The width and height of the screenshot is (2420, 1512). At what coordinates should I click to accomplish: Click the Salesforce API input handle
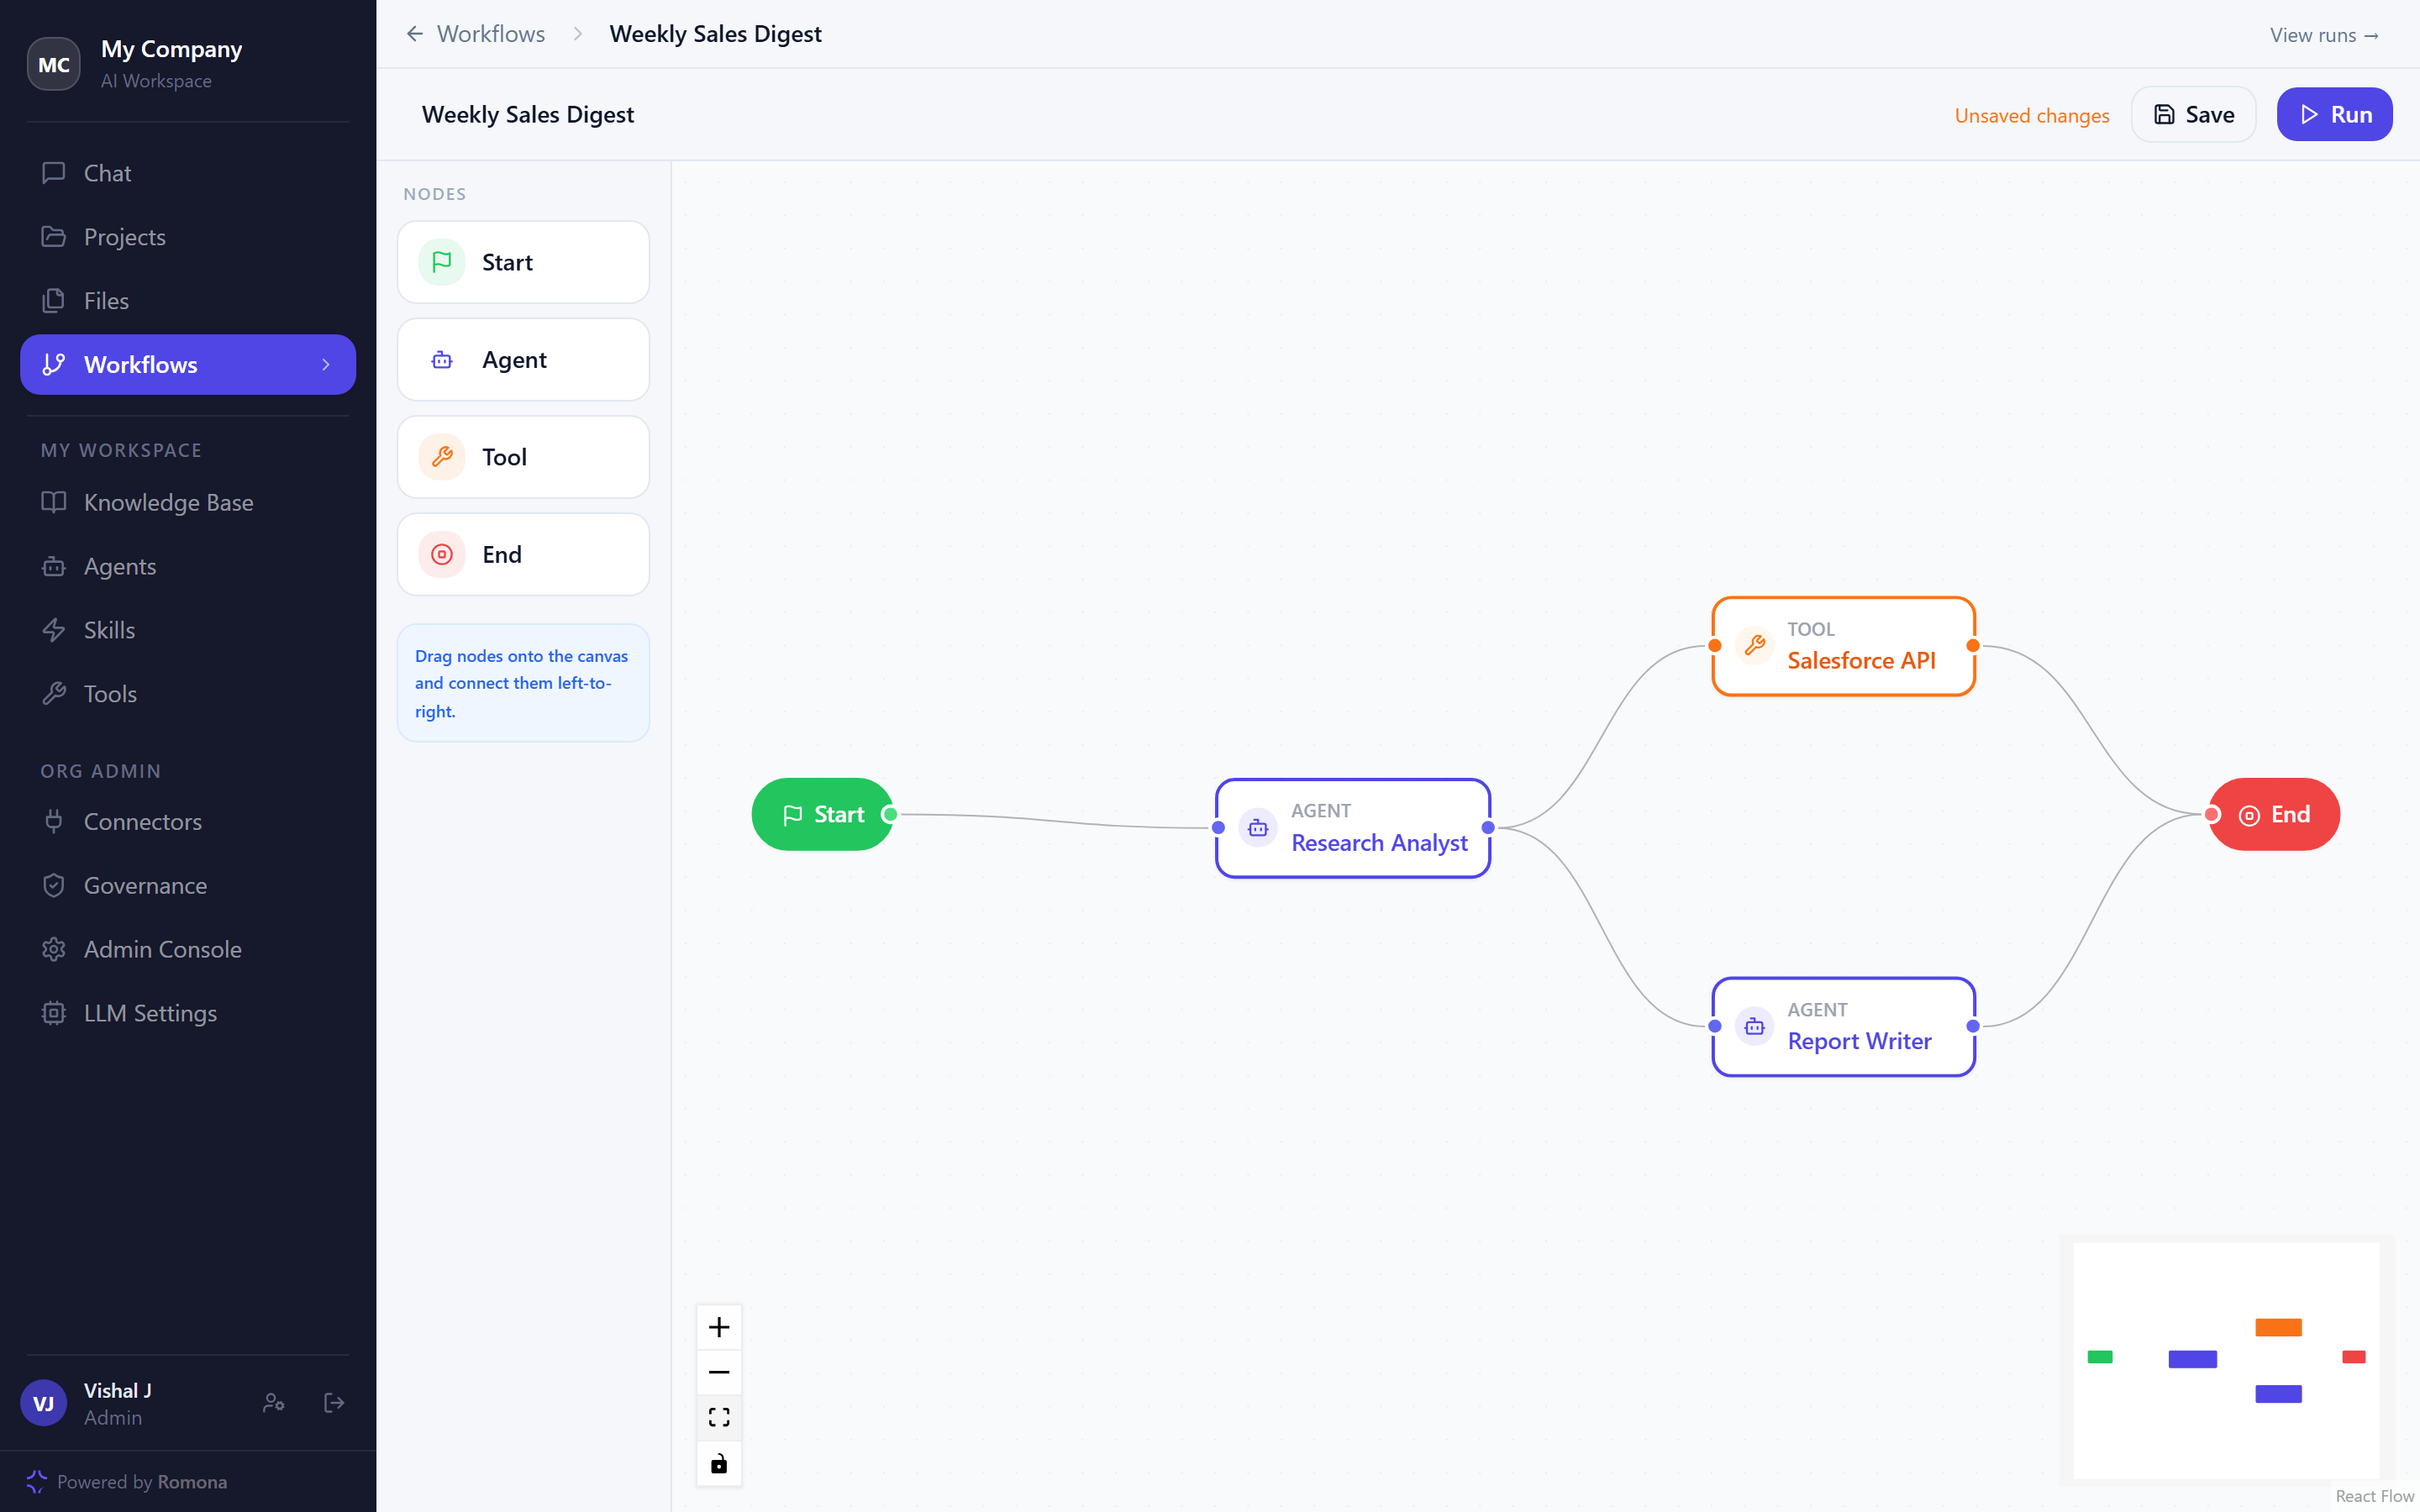pyautogui.click(x=1715, y=646)
